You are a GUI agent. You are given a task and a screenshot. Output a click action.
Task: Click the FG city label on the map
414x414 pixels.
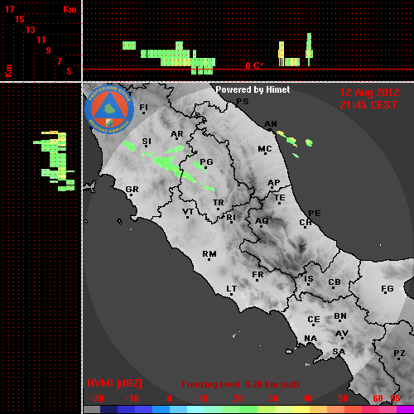[388, 289]
